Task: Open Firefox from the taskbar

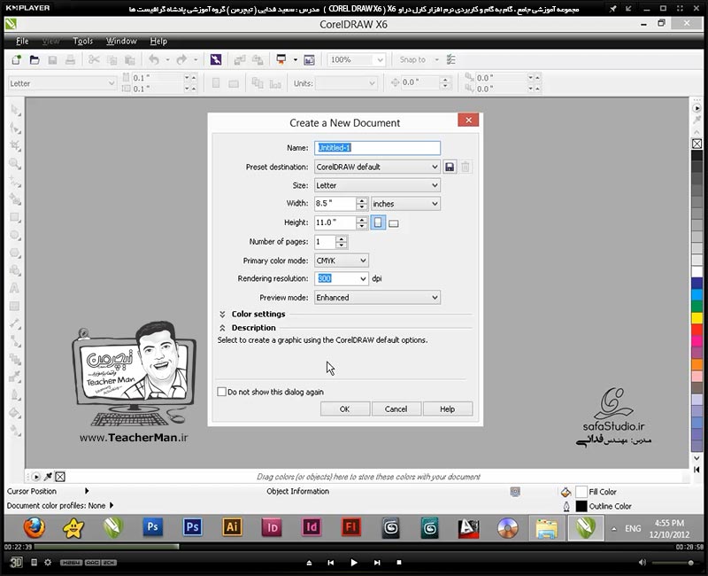Action: [x=35, y=527]
